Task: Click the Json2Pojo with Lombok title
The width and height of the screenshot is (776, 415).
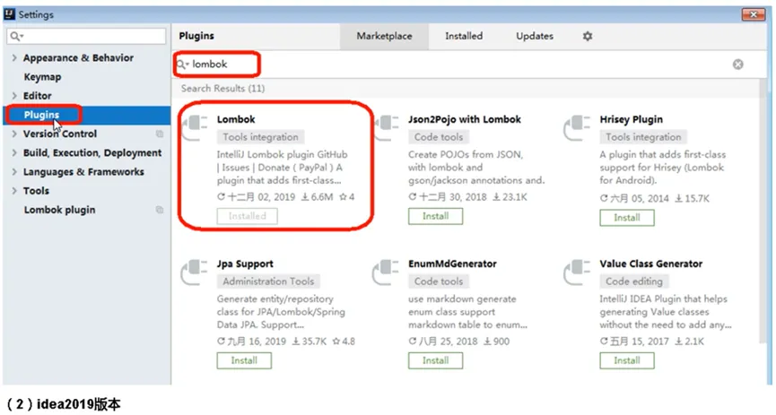Action: (465, 119)
